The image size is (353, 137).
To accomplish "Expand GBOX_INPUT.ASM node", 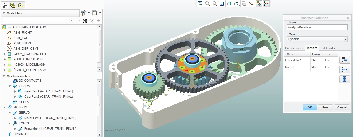I will 5,59.
